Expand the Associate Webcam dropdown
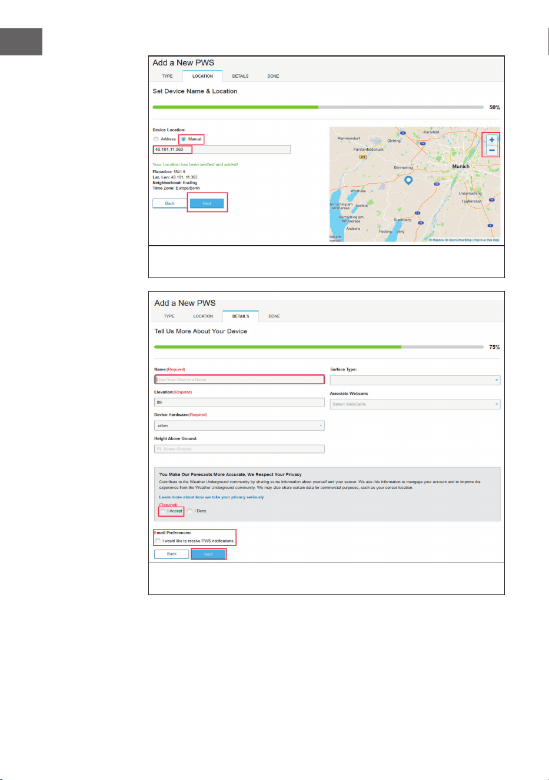 pyautogui.click(x=415, y=404)
